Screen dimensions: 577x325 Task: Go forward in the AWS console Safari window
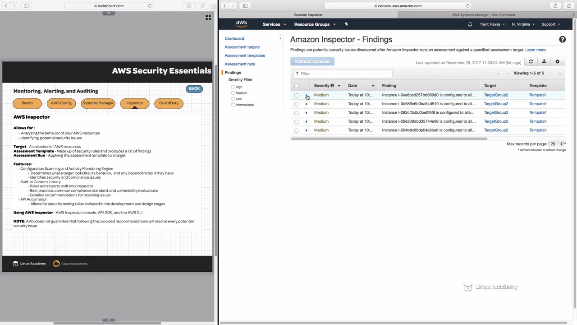coord(233,5)
